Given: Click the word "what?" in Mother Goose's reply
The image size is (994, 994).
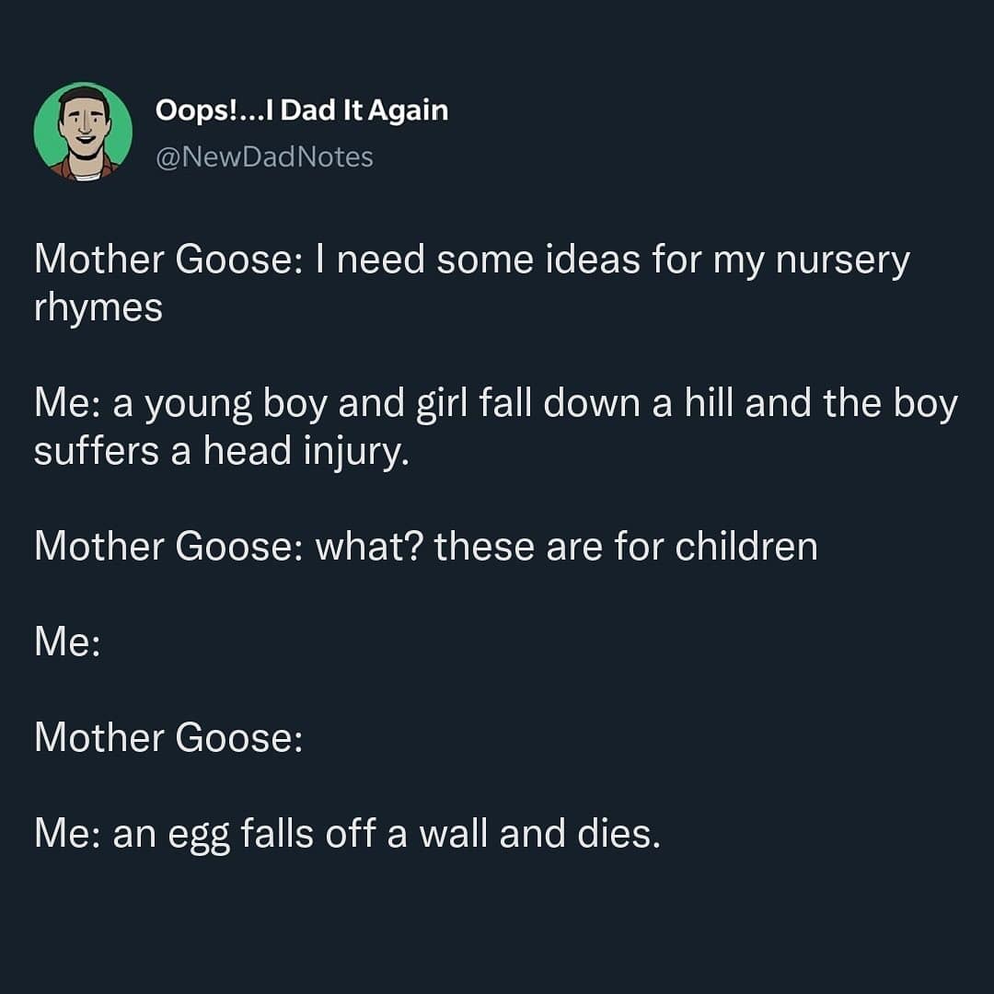Looking at the screenshot, I should [369, 547].
